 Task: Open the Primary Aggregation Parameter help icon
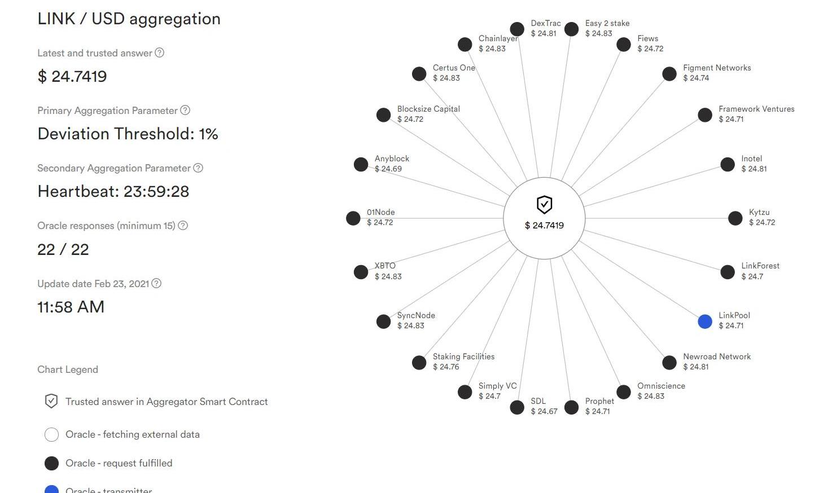(x=185, y=110)
